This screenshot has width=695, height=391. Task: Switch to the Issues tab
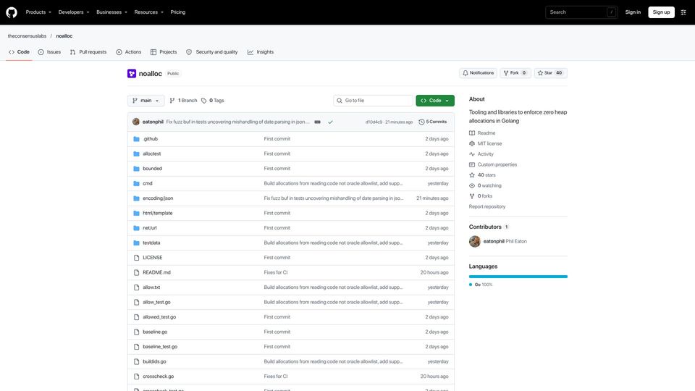coord(49,52)
